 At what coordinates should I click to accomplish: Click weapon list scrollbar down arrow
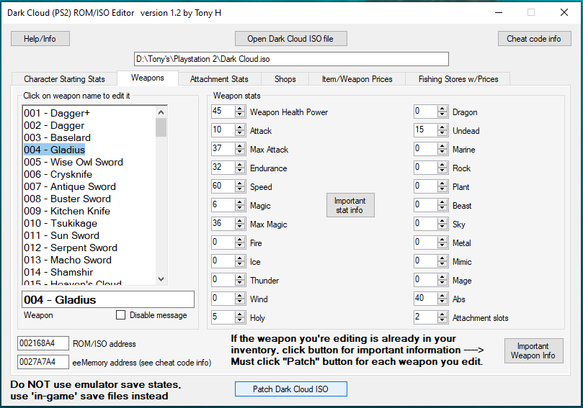click(x=161, y=279)
